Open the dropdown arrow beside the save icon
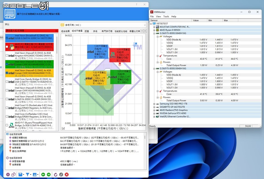264x179 pixels. pos(23,175)
